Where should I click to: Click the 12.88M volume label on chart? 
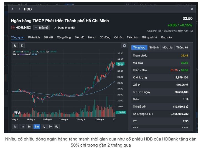(121, 112)
